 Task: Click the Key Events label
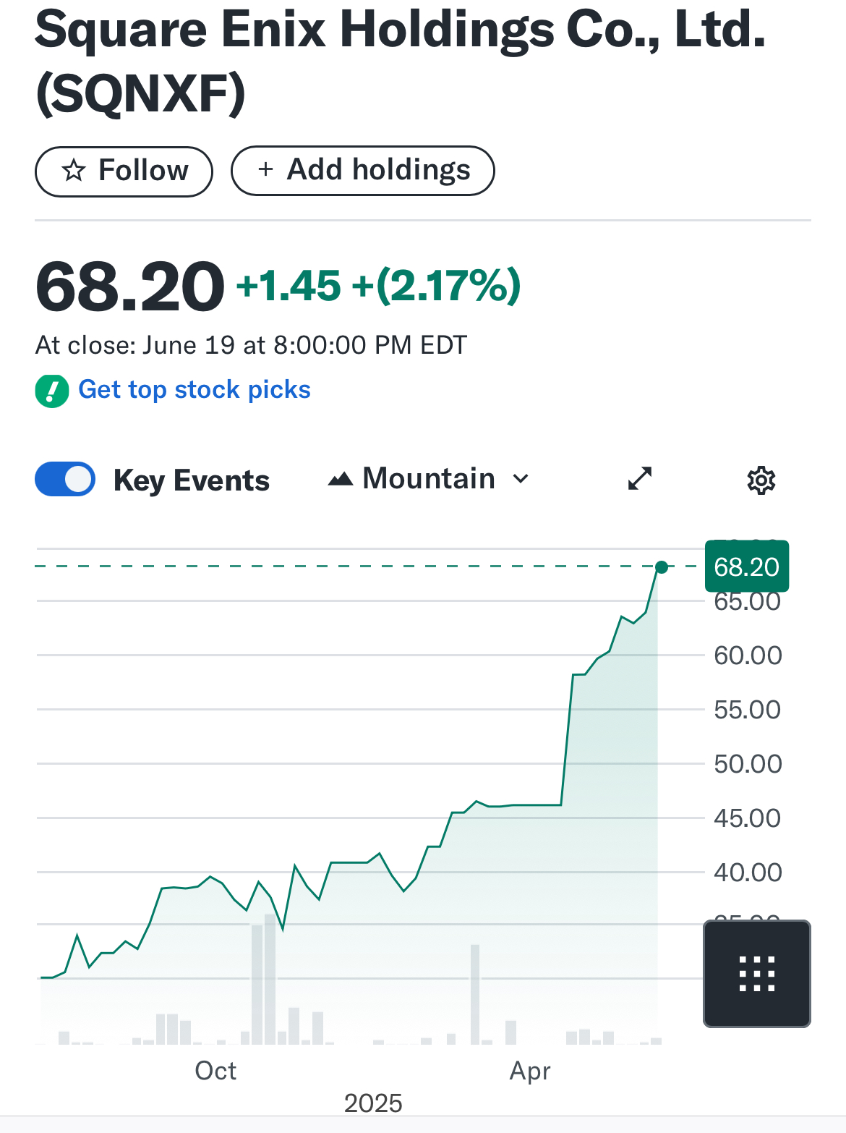[192, 480]
